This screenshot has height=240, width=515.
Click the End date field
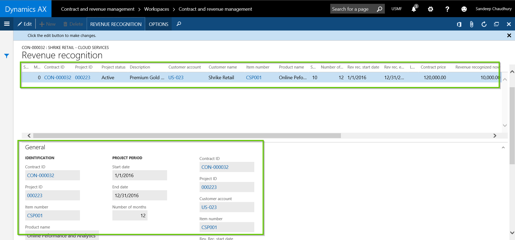[x=140, y=195]
